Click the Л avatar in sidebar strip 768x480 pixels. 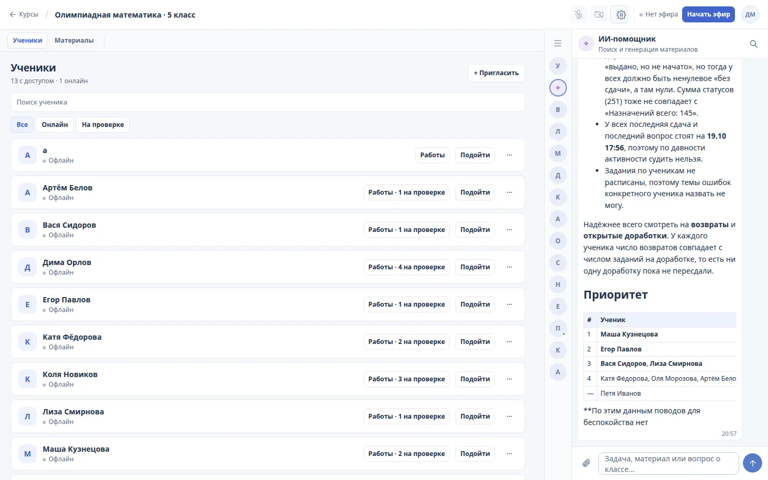pyautogui.click(x=558, y=131)
